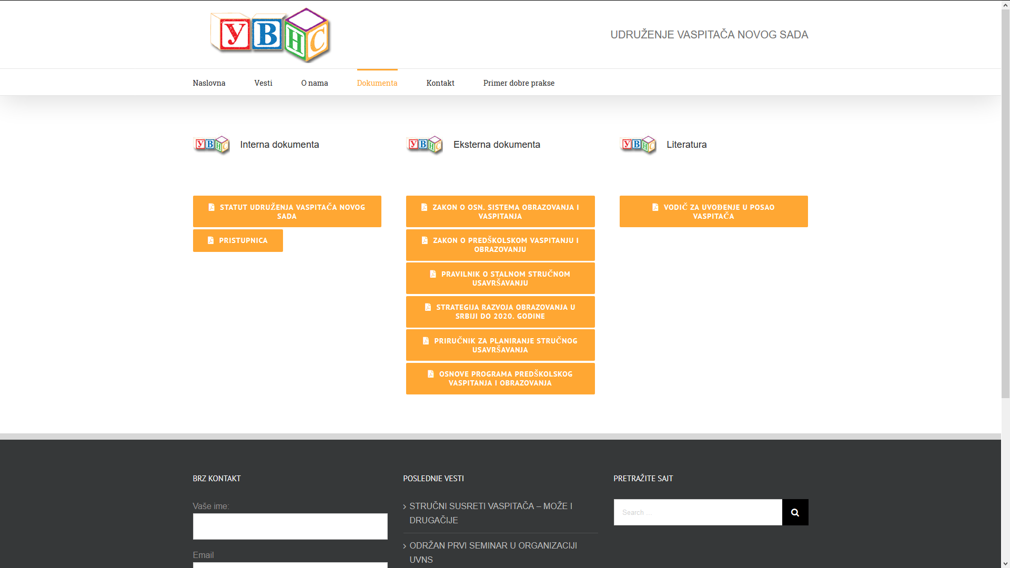
Task: Click the blocks icon beside Interna dokumenta
Action: tap(211, 145)
